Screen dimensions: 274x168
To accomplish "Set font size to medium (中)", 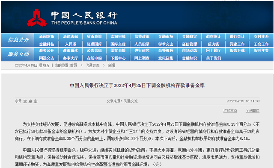I will click(30, 101).
